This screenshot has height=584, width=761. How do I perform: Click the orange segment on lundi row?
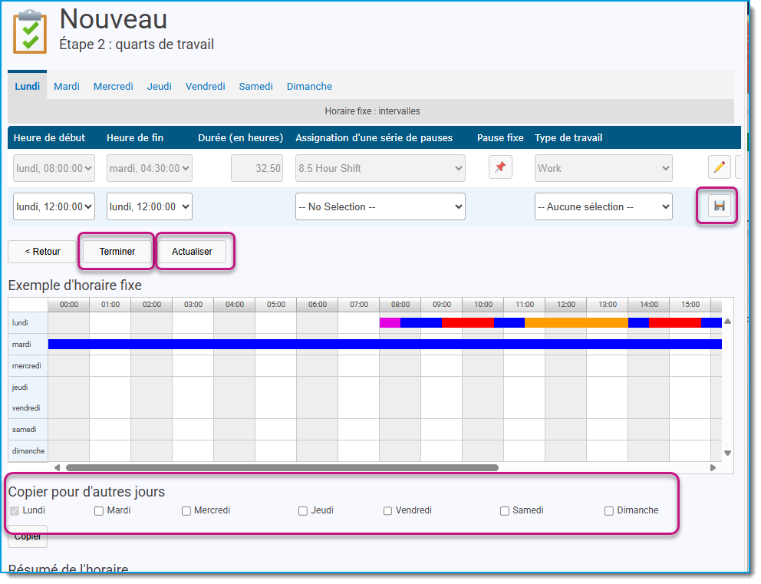pos(576,322)
